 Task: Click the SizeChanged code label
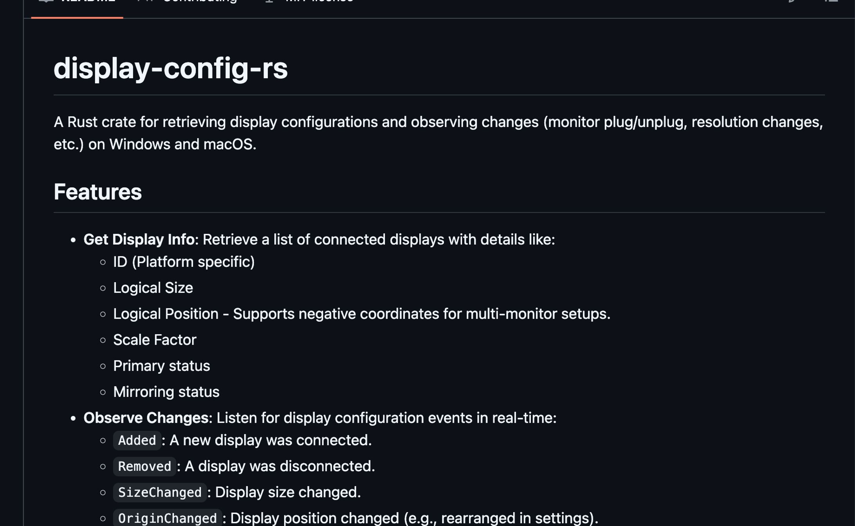click(160, 492)
